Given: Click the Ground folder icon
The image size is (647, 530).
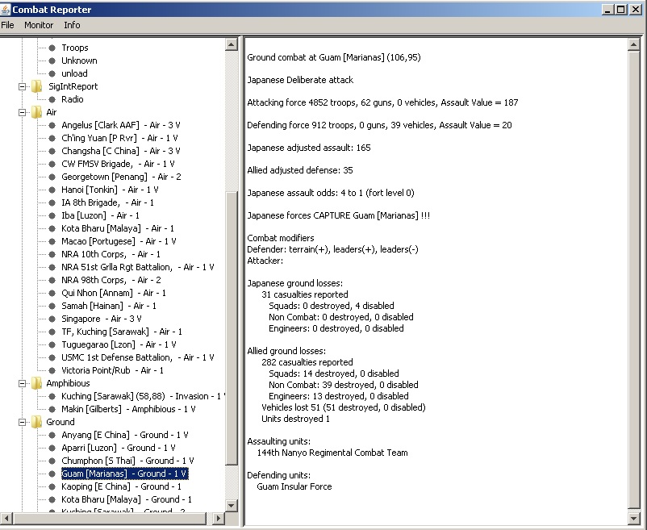Looking at the screenshot, I should point(37,422).
